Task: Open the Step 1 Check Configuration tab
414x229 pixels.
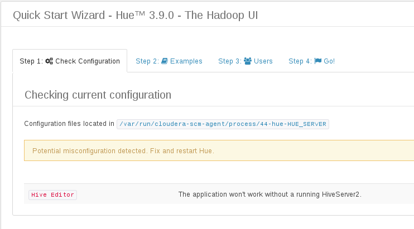Action: coord(70,61)
